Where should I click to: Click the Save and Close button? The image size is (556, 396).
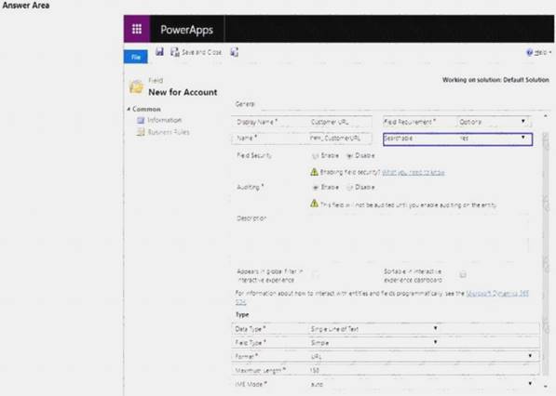(x=197, y=52)
